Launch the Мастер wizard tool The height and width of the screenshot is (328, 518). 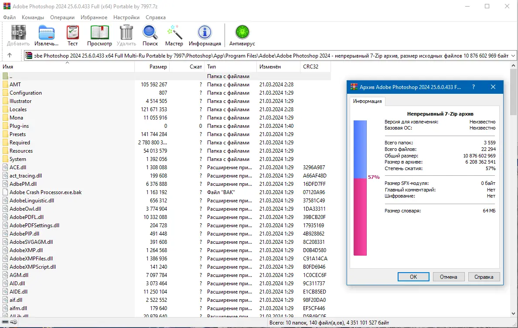tap(174, 35)
